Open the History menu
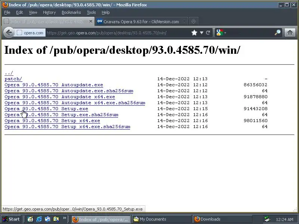This screenshot has height=224, width=299. (x=49, y=12)
